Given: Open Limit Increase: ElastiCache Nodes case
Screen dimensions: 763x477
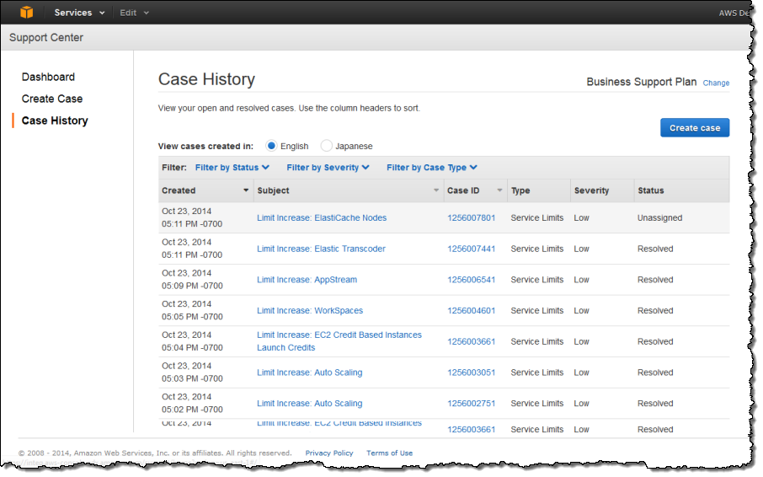Looking at the screenshot, I should [x=322, y=217].
